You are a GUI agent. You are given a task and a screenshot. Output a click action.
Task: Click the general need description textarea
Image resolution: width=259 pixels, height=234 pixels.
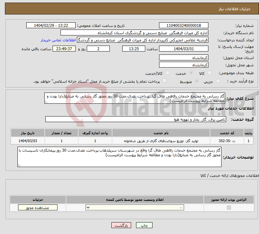(x=135, y=98)
